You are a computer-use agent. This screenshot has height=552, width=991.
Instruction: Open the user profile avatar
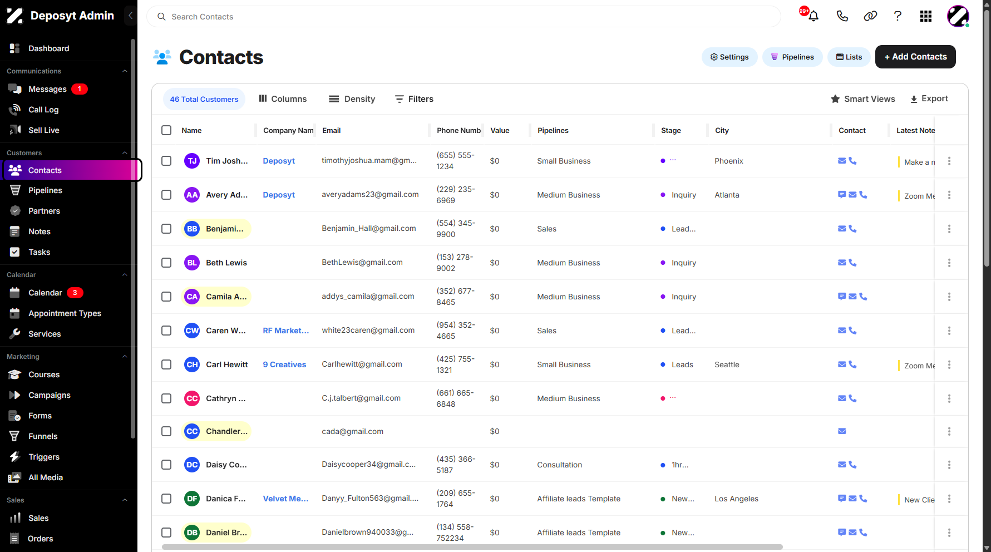click(958, 16)
